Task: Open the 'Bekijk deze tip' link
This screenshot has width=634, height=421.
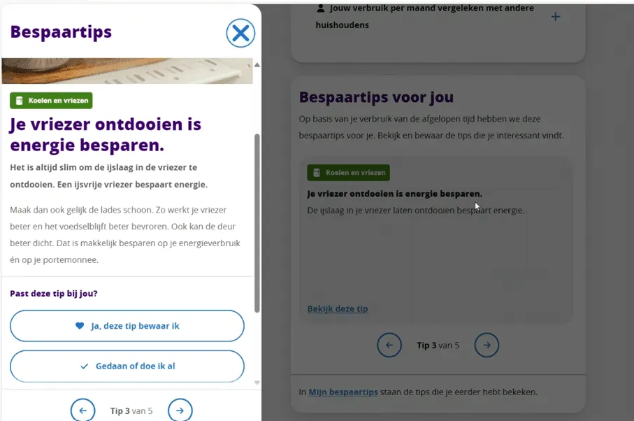Action: coord(338,309)
